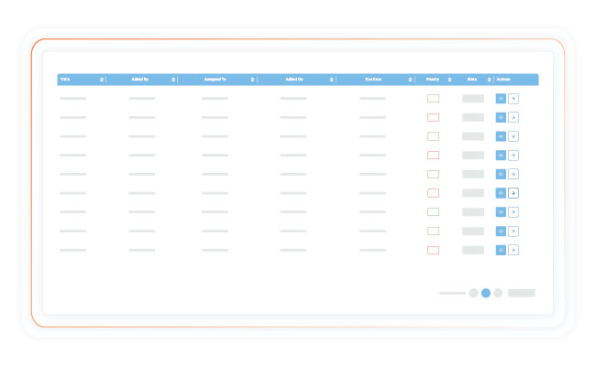Click the arrow action icon in first row
Image resolution: width=596 pixels, height=366 pixels.
[513, 98]
